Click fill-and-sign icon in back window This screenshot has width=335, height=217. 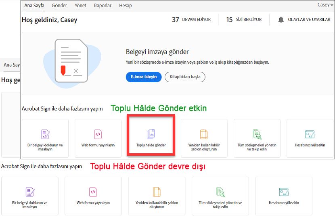pos(30,192)
